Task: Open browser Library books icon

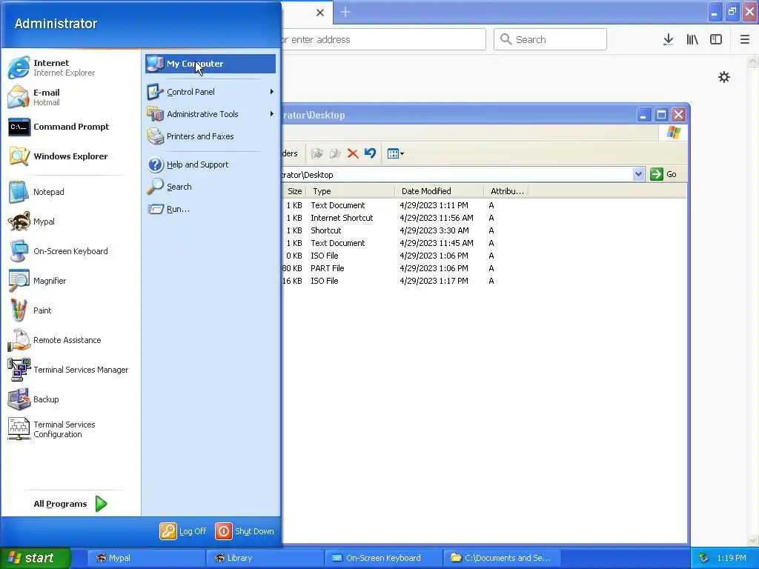Action: click(692, 39)
